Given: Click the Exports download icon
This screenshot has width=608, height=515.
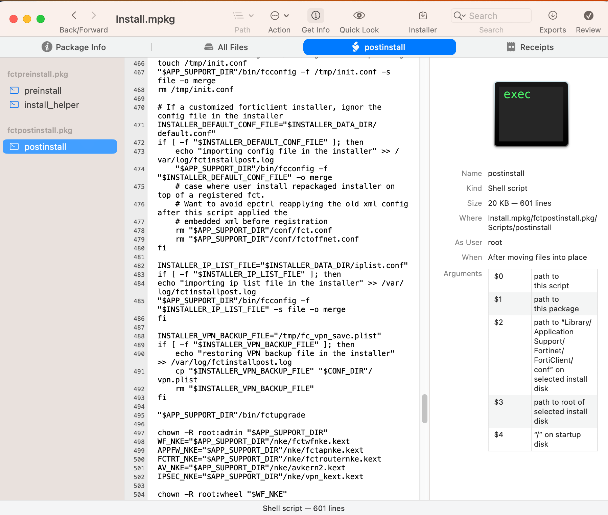Looking at the screenshot, I should 553,16.
